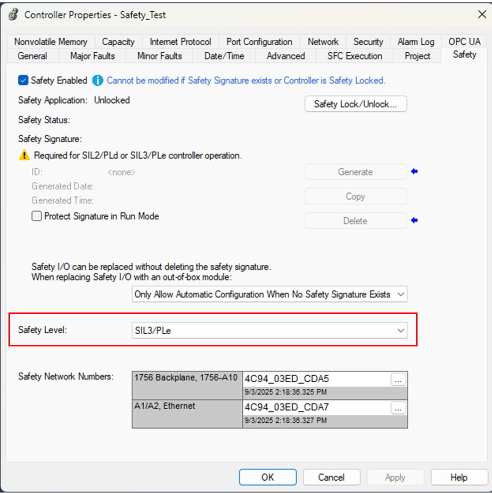Image resolution: width=492 pixels, height=493 pixels.
Task: Open ellipsis button for 1756 Backplane network number
Action: click(398, 379)
